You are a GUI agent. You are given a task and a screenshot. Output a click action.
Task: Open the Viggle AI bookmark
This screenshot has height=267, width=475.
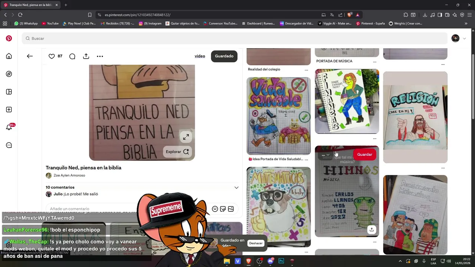[335, 23]
